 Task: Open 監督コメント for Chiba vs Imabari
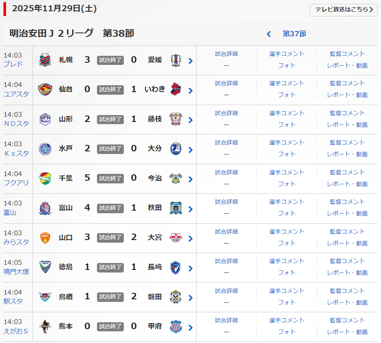click(x=347, y=173)
